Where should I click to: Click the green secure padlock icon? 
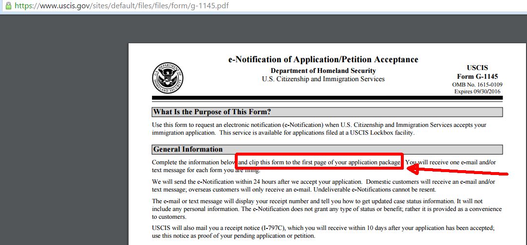[x=8, y=6]
